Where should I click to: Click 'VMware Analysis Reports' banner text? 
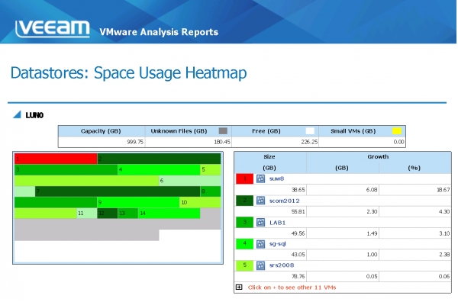click(159, 32)
